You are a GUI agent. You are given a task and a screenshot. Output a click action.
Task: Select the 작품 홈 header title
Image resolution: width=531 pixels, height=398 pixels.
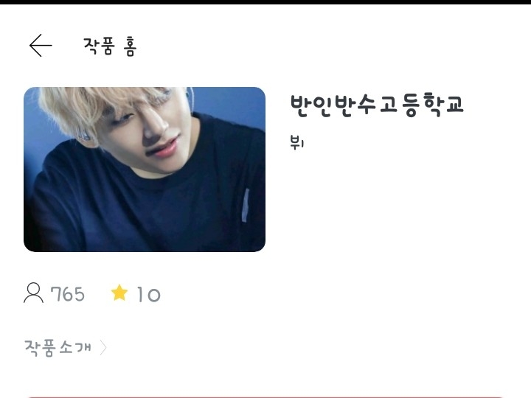[110, 46]
